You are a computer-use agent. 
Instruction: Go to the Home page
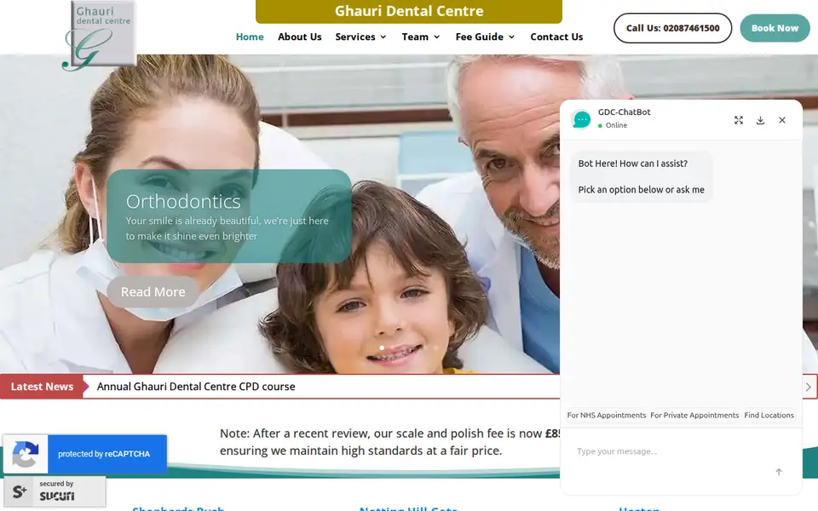tap(250, 37)
